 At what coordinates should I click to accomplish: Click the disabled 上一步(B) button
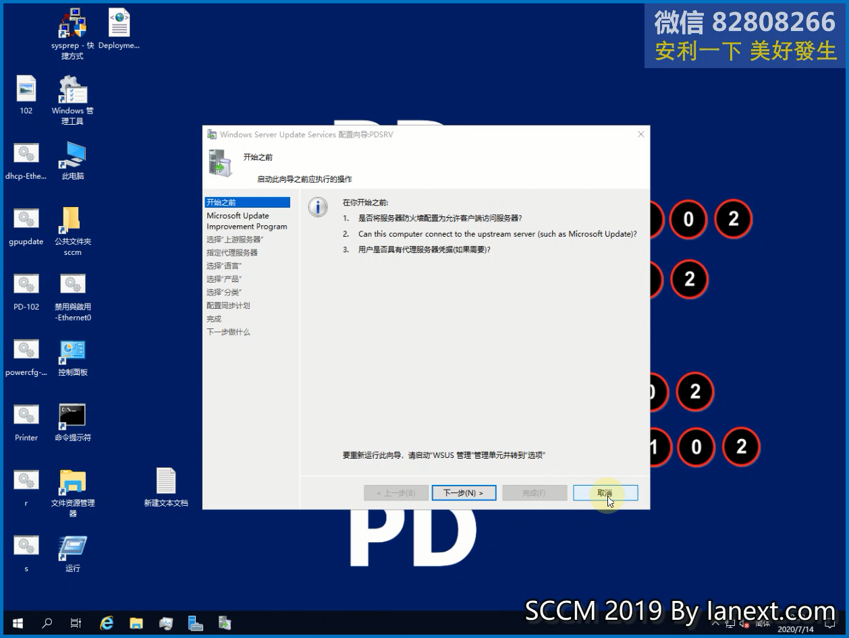pyautogui.click(x=395, y=493)
